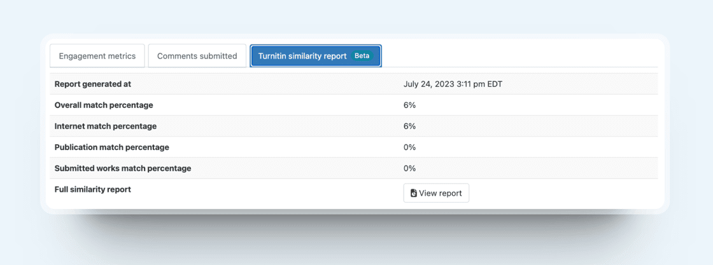Click the View report button

coord(436,193)
